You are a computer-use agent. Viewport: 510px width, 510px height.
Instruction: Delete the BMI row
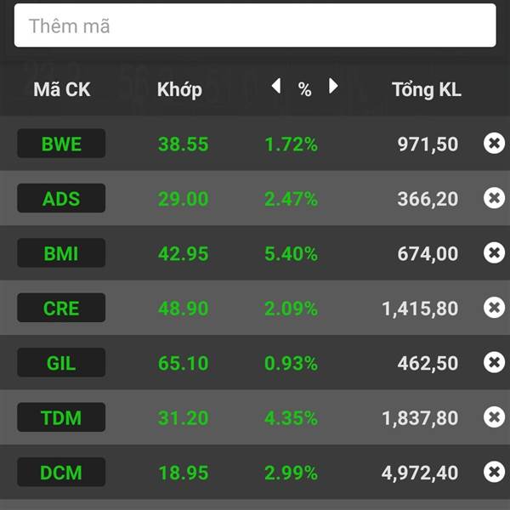494,252
